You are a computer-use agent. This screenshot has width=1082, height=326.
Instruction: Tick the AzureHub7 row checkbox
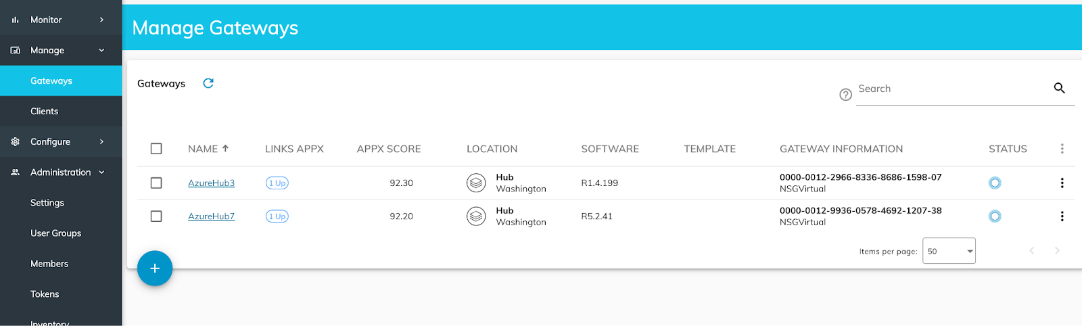[156, 216]
